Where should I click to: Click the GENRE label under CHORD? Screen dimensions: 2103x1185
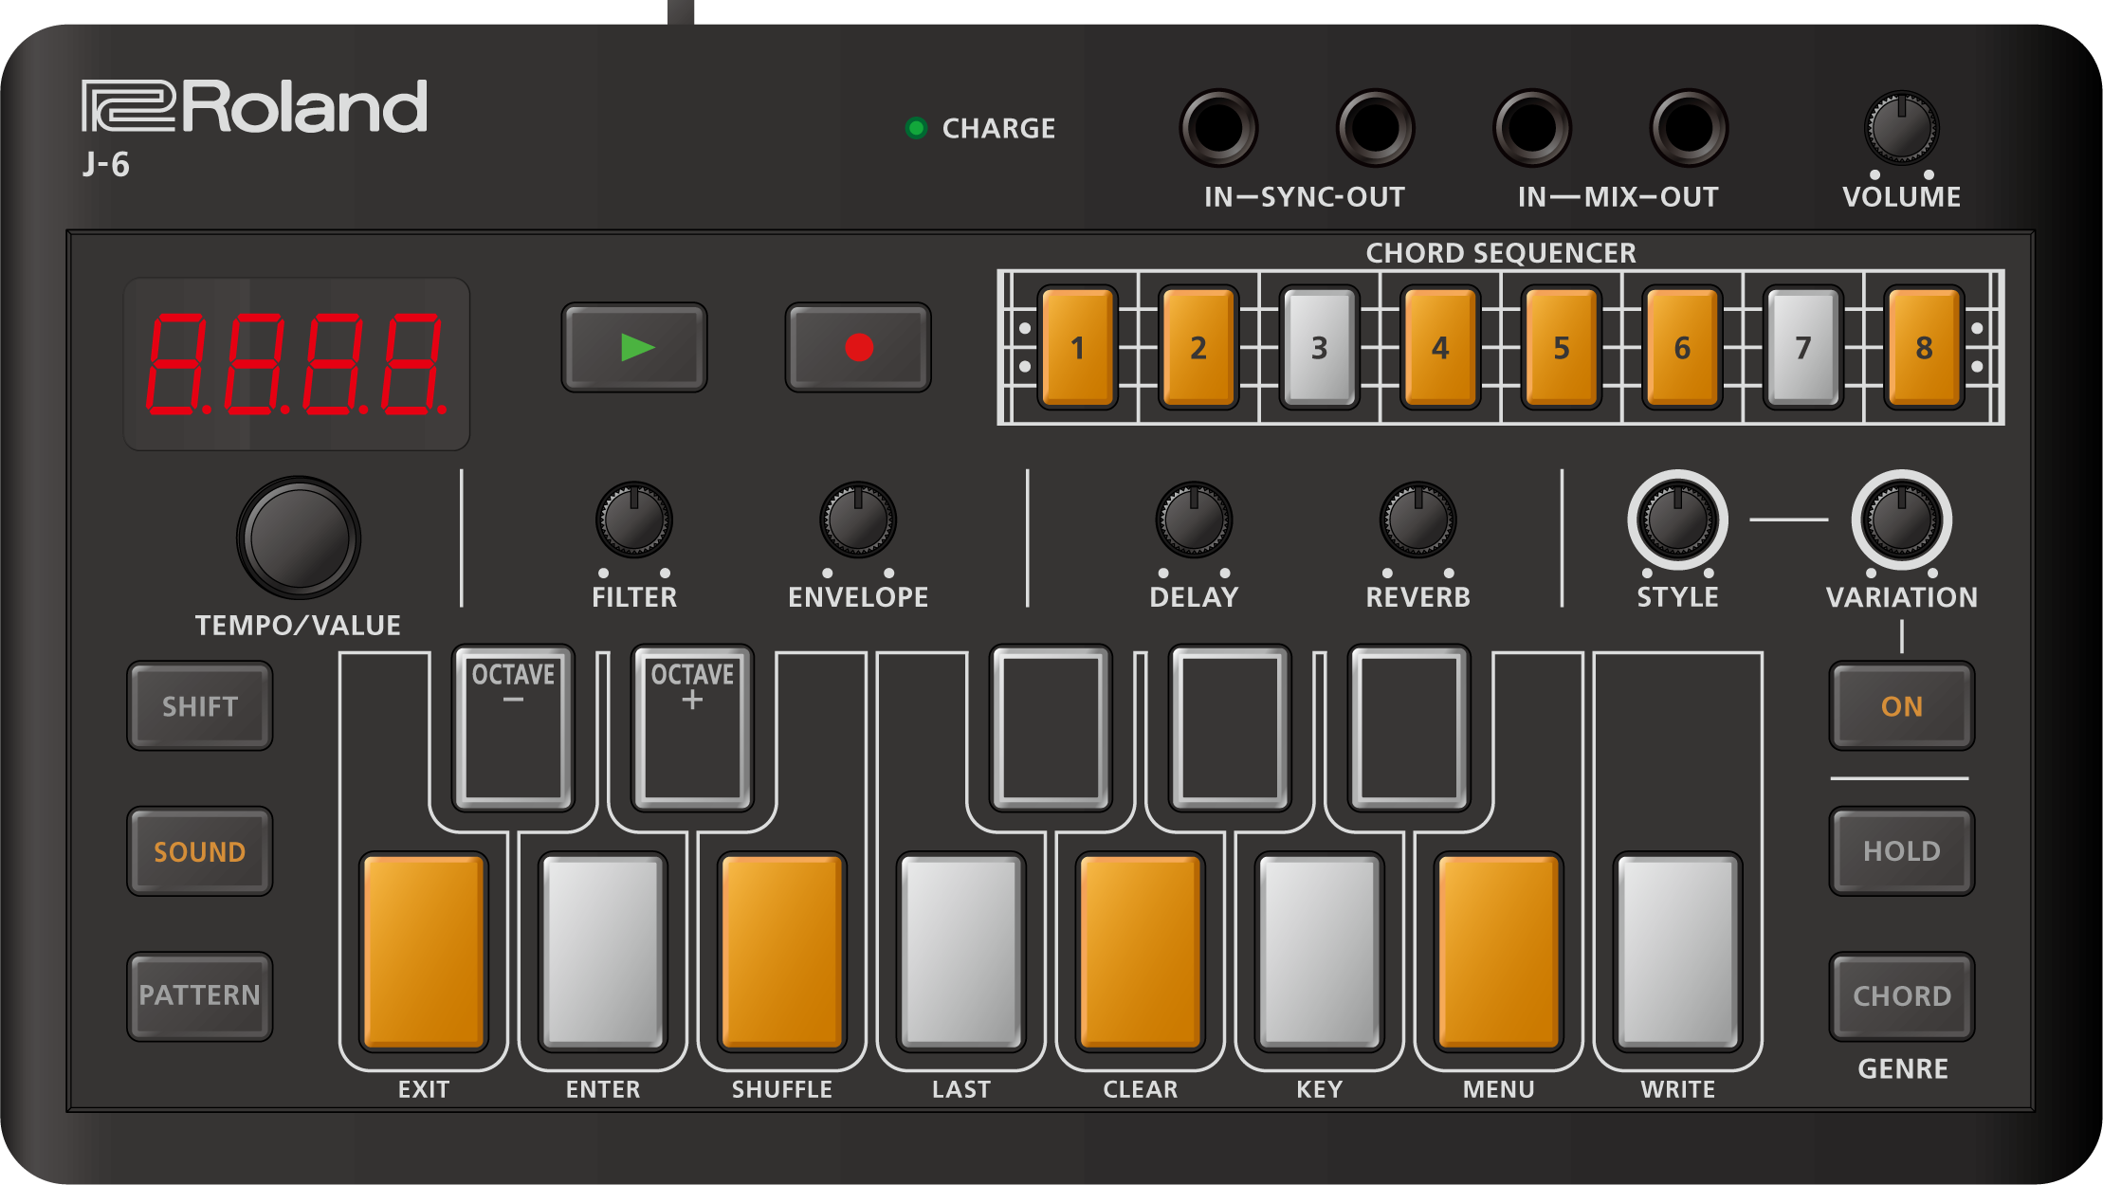(x=1903, y=1069)
